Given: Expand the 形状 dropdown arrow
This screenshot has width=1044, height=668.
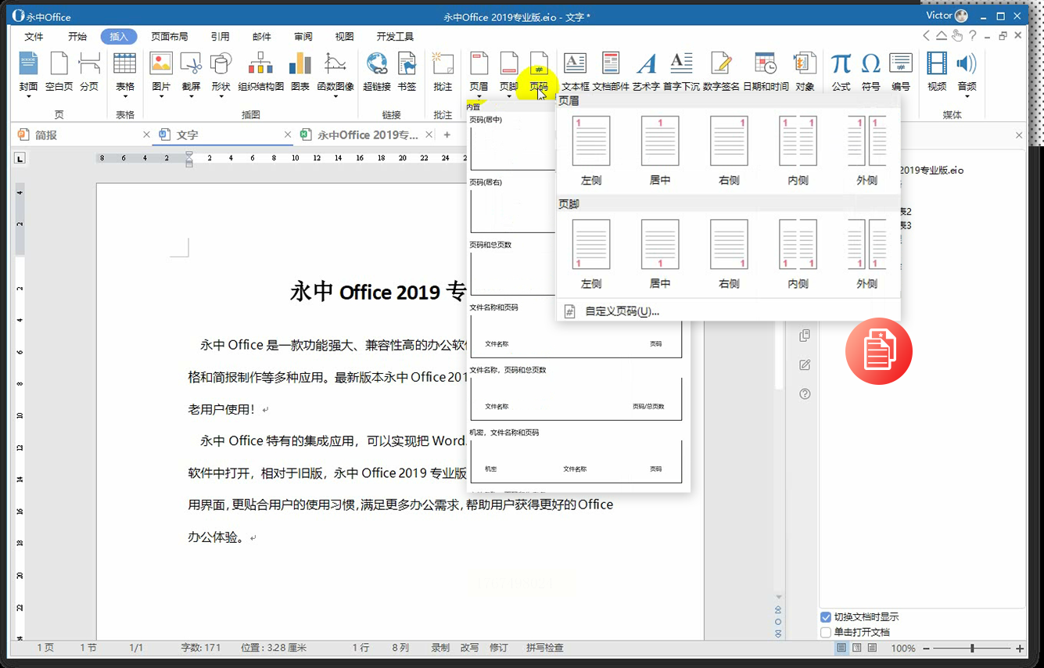Looking at the screenshot, I should [x=221, y=97].
